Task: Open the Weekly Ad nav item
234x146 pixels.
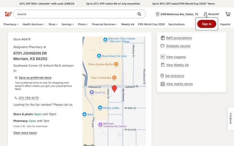Action: [128, 24]
